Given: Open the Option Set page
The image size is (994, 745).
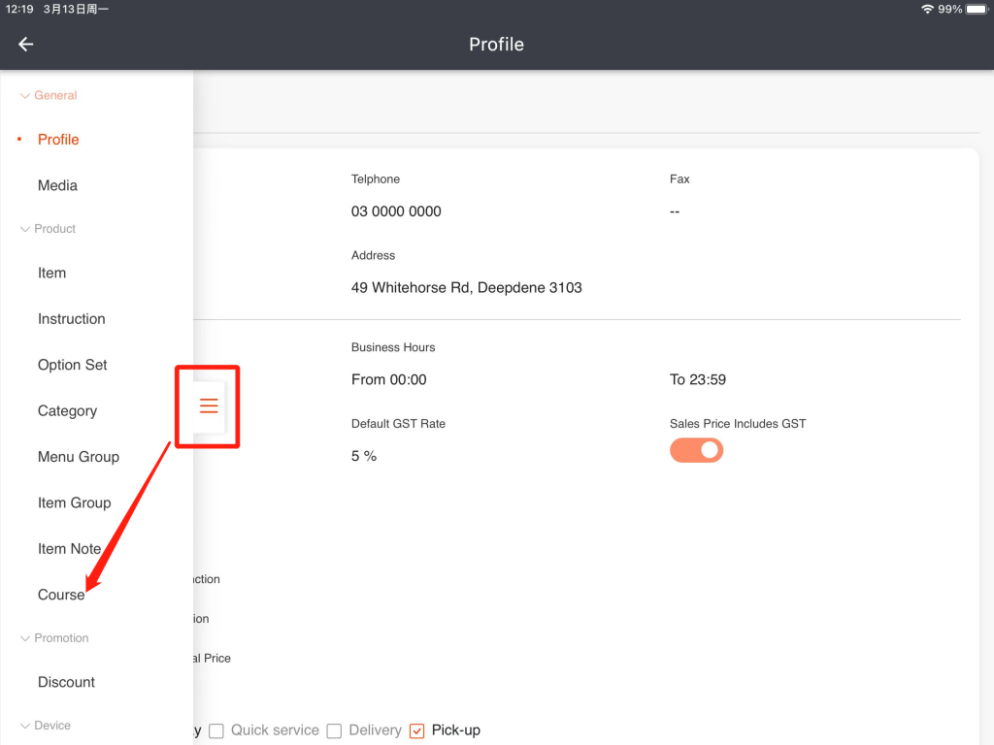Looking at the screenshot, I should coord(73,365).
